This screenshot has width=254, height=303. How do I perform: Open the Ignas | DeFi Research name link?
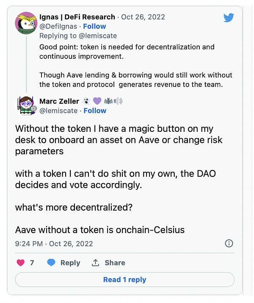77,17
